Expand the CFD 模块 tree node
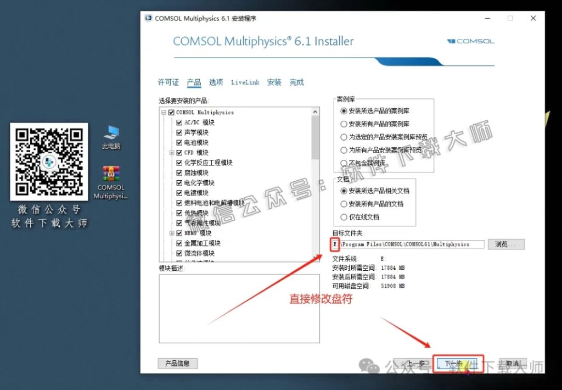 pos(172,152)
